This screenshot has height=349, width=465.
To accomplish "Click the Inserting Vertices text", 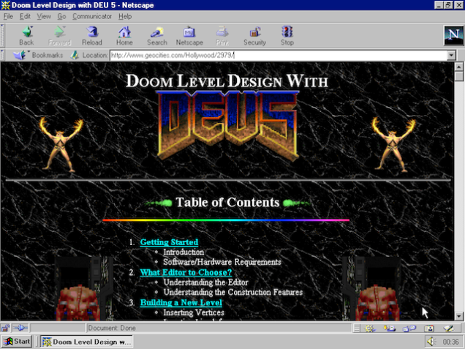I will coord(194,312).
